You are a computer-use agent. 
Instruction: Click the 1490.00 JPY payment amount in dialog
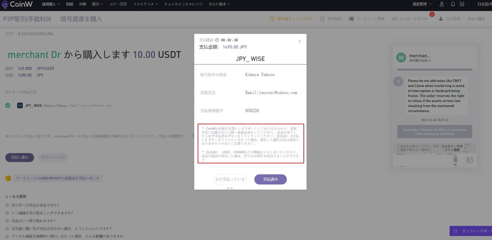(235, 47)
